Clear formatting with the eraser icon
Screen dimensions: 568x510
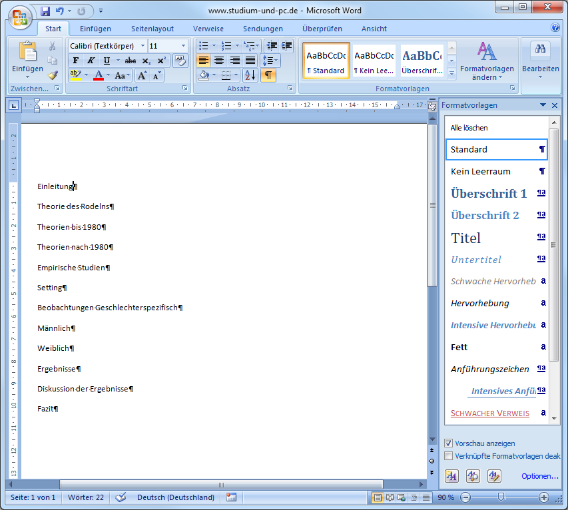(180, 61)
